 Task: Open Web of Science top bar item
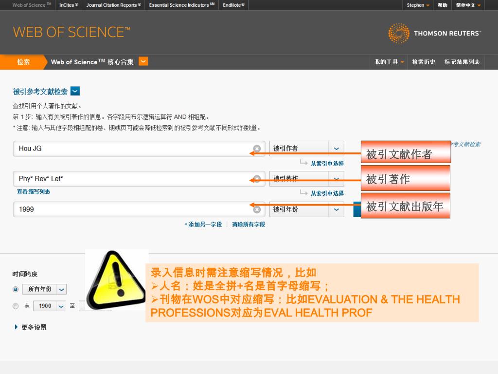click(x=32, y=5)
